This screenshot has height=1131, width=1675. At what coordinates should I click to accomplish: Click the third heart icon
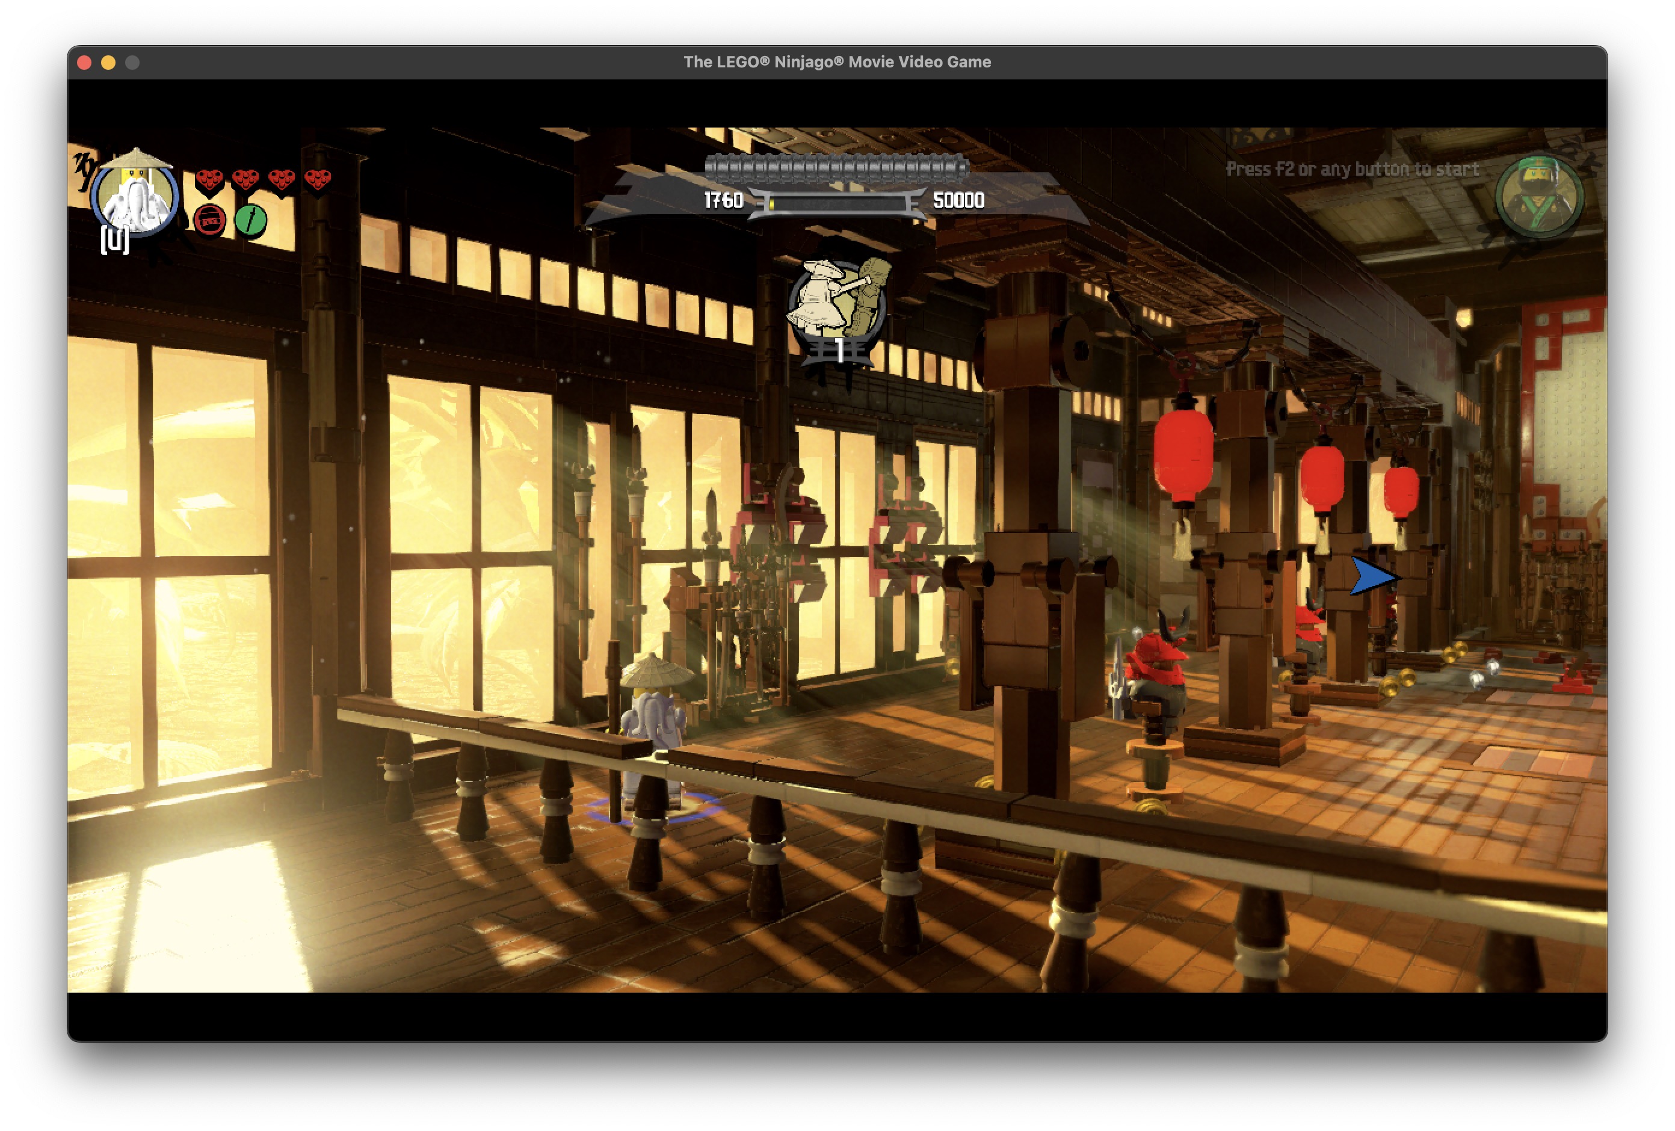tap(282, 179)
